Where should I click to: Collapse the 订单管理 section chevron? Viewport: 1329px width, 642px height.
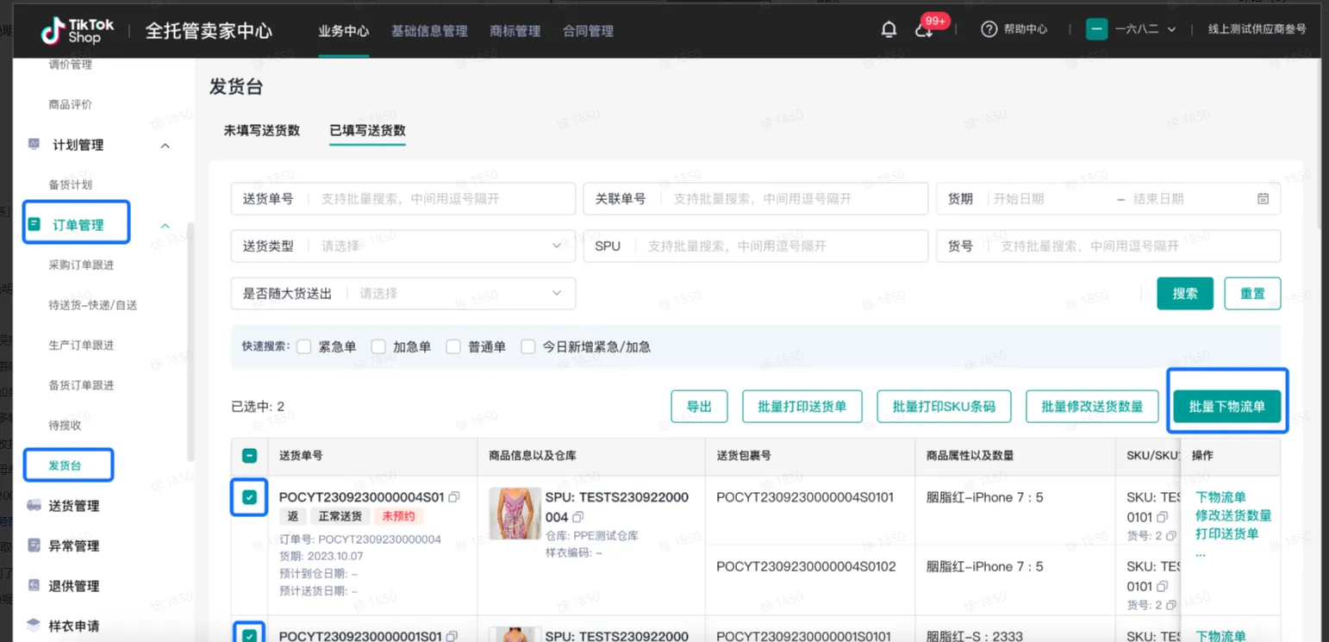pos(165,226)
